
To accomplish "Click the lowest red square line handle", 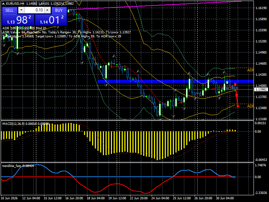I will pos(238,106).
